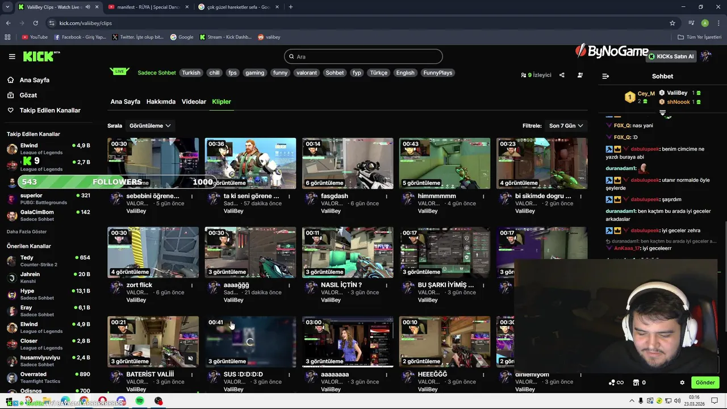Click the valorant tag
The image size is (727, 409).
[306, 73]
